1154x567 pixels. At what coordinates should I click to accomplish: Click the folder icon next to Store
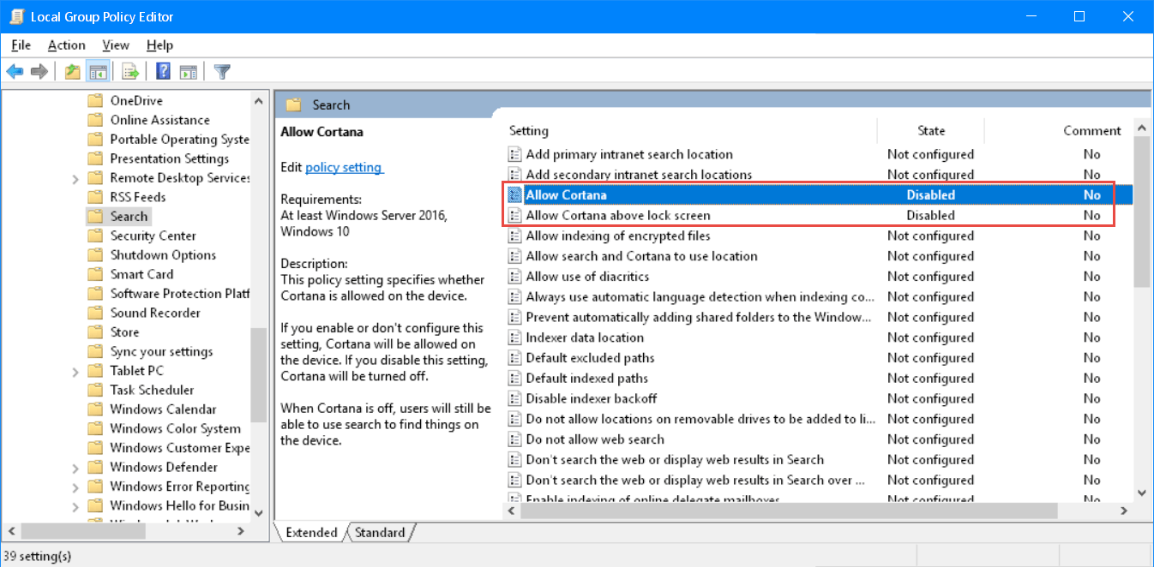95,332
